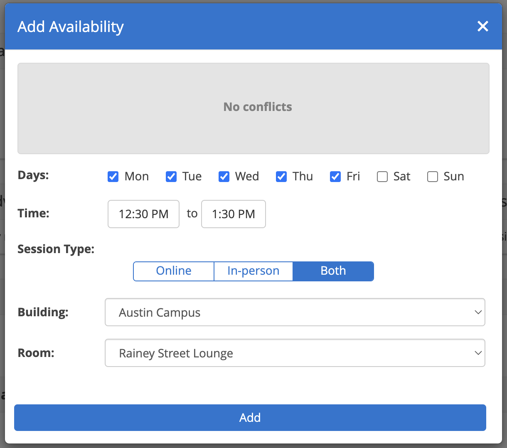The image size is (507, 448).
Task: Click the Time: label
Action: click(33, 213)
